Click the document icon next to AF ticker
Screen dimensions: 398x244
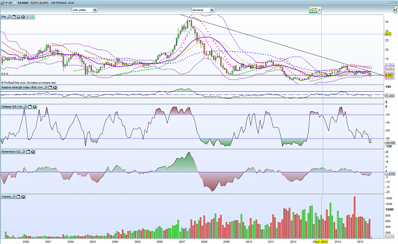[x=15, y=3]
